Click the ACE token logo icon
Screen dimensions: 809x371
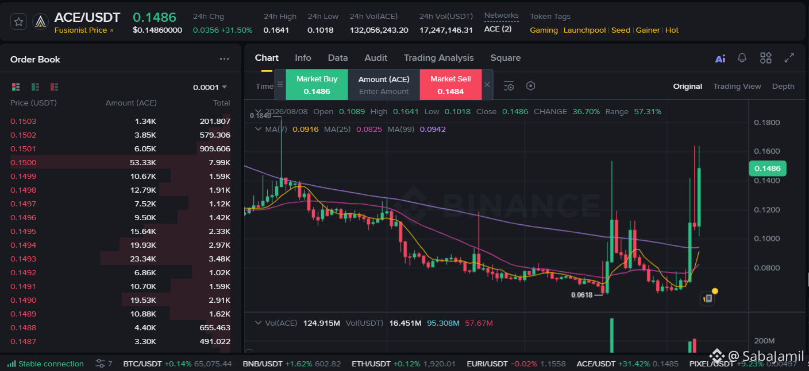coord(40,22)
